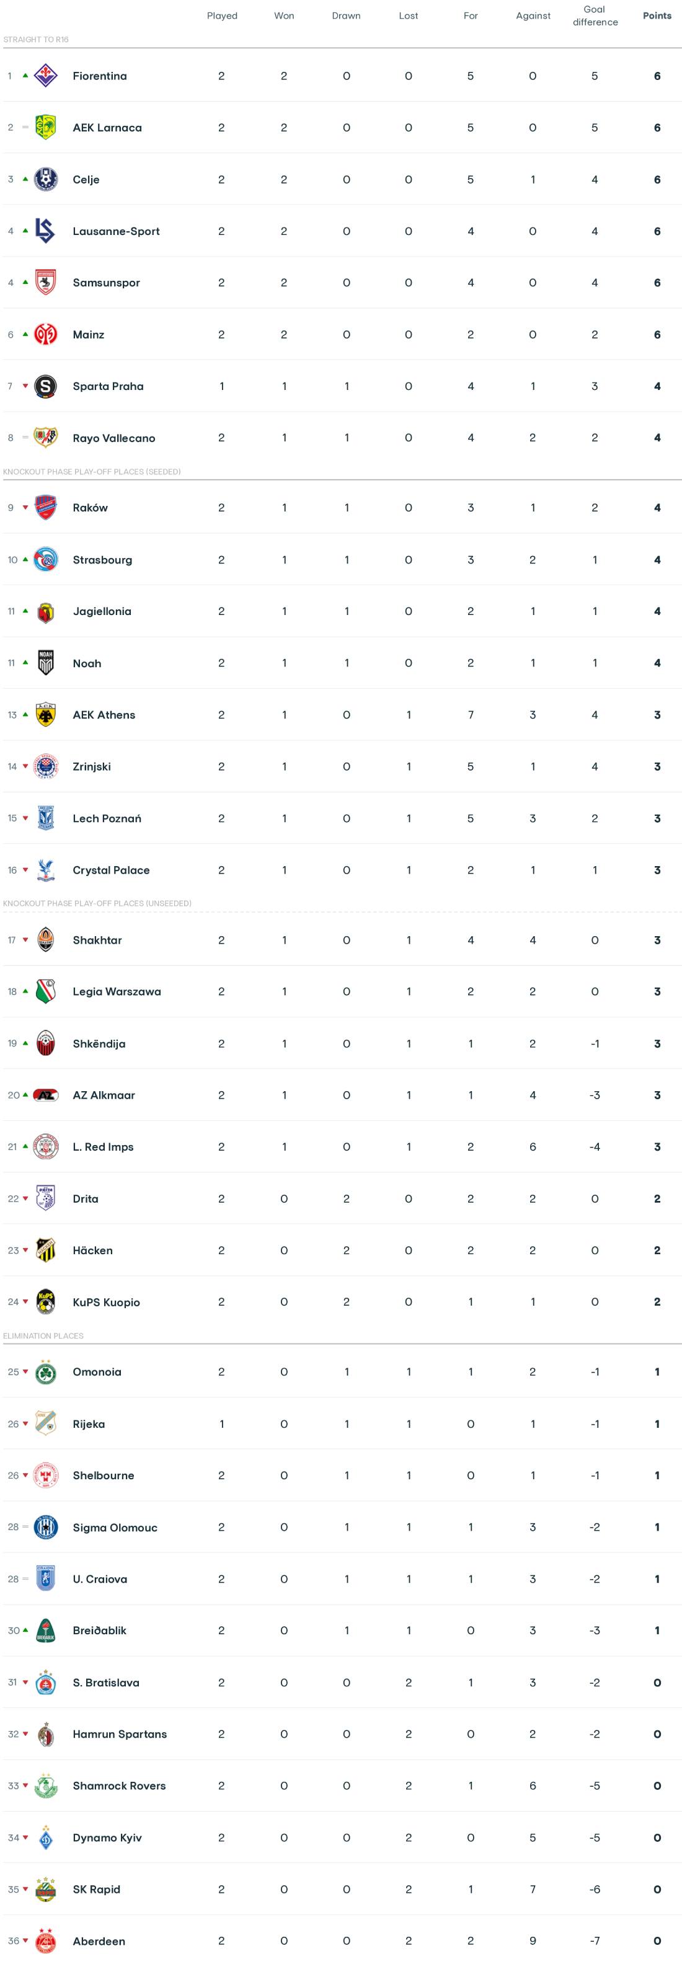Click the Played column header
Image resolution: width=682 pixels, height=1974 pixels.
222,15
